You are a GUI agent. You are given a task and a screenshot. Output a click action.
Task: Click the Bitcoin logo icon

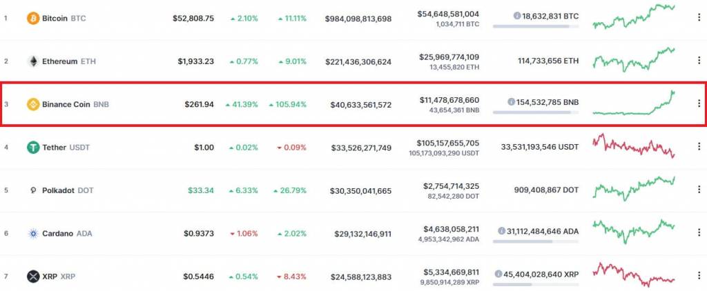(32, 18)
